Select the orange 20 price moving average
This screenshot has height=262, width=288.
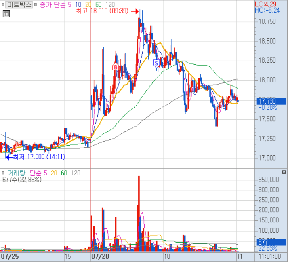click(88, 5)
